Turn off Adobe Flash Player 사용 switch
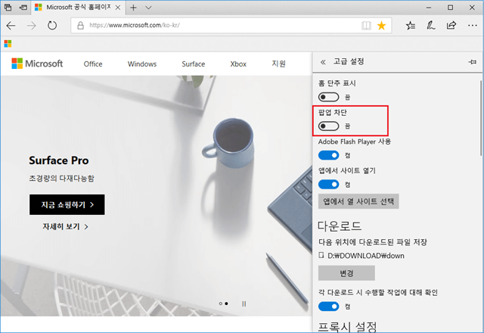This screenshot has width=484, height=333. pyautogui.click(x=328, y=155)
